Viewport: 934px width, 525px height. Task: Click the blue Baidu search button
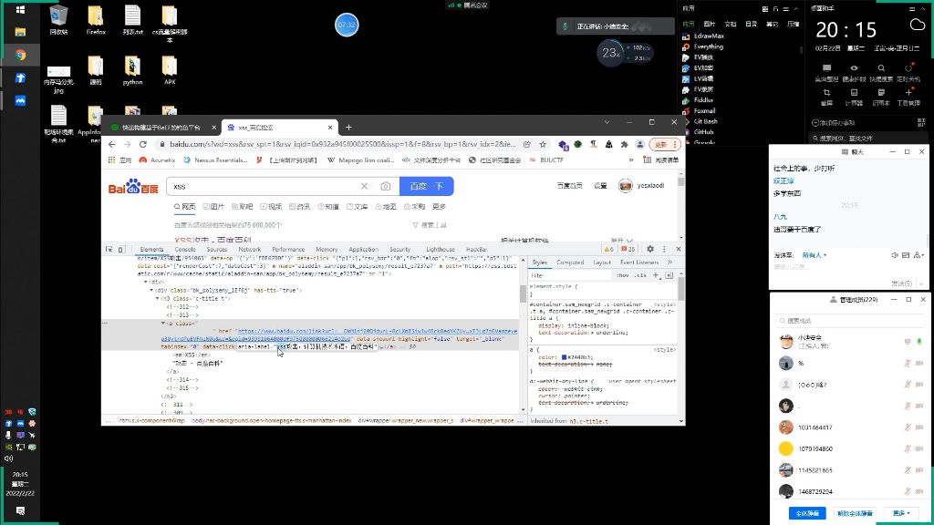[427, 186]
